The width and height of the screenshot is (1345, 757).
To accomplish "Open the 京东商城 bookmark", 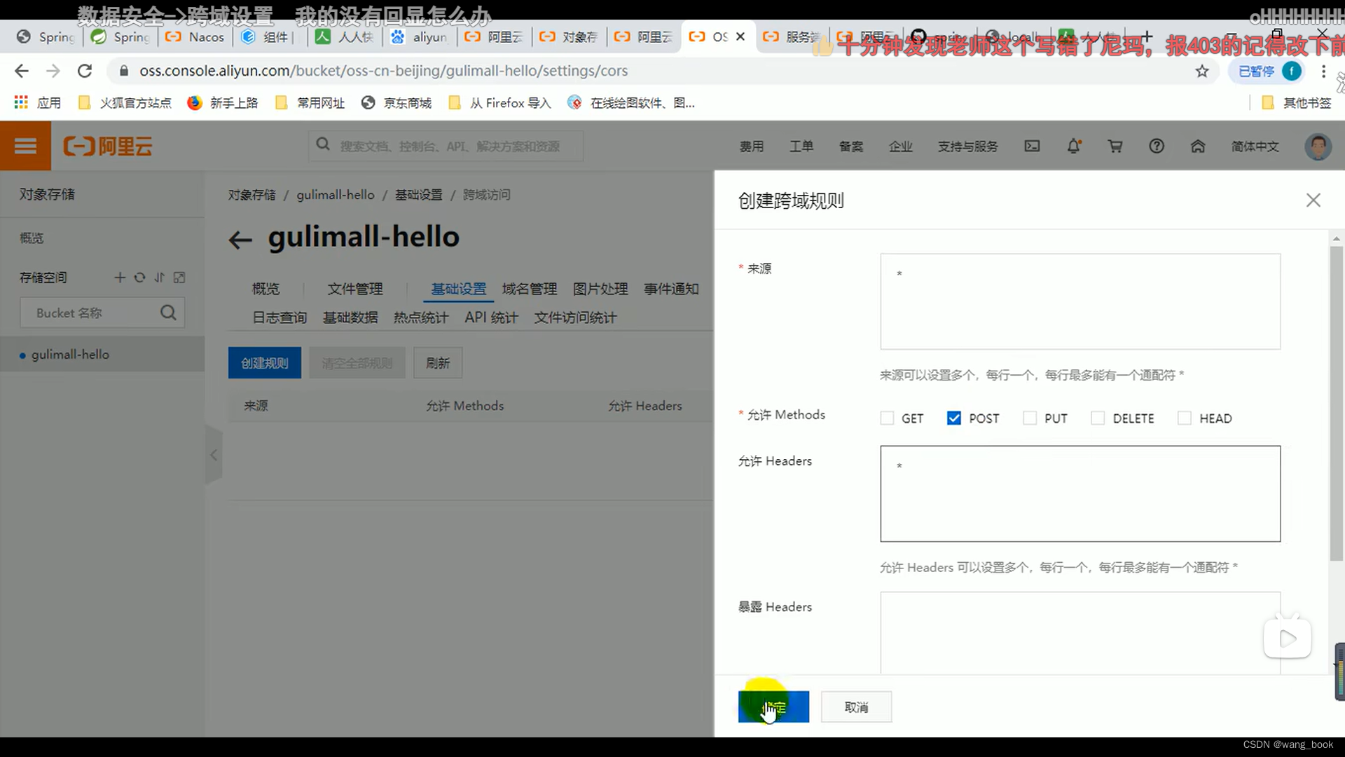I will coord(396,103).
